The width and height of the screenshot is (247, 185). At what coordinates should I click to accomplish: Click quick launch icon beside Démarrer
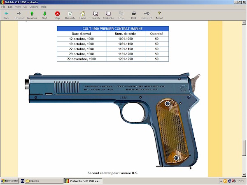22,181
